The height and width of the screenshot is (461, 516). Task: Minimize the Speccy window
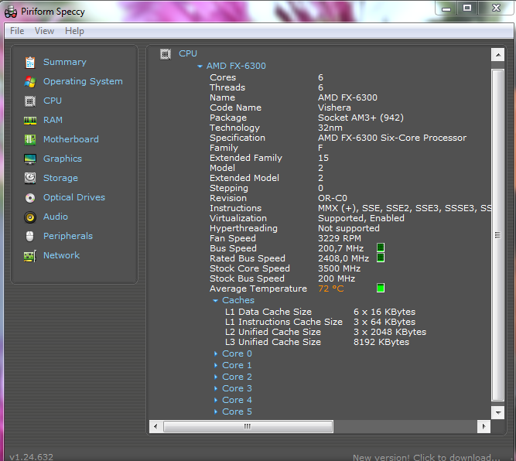click(x=446, y=8)
